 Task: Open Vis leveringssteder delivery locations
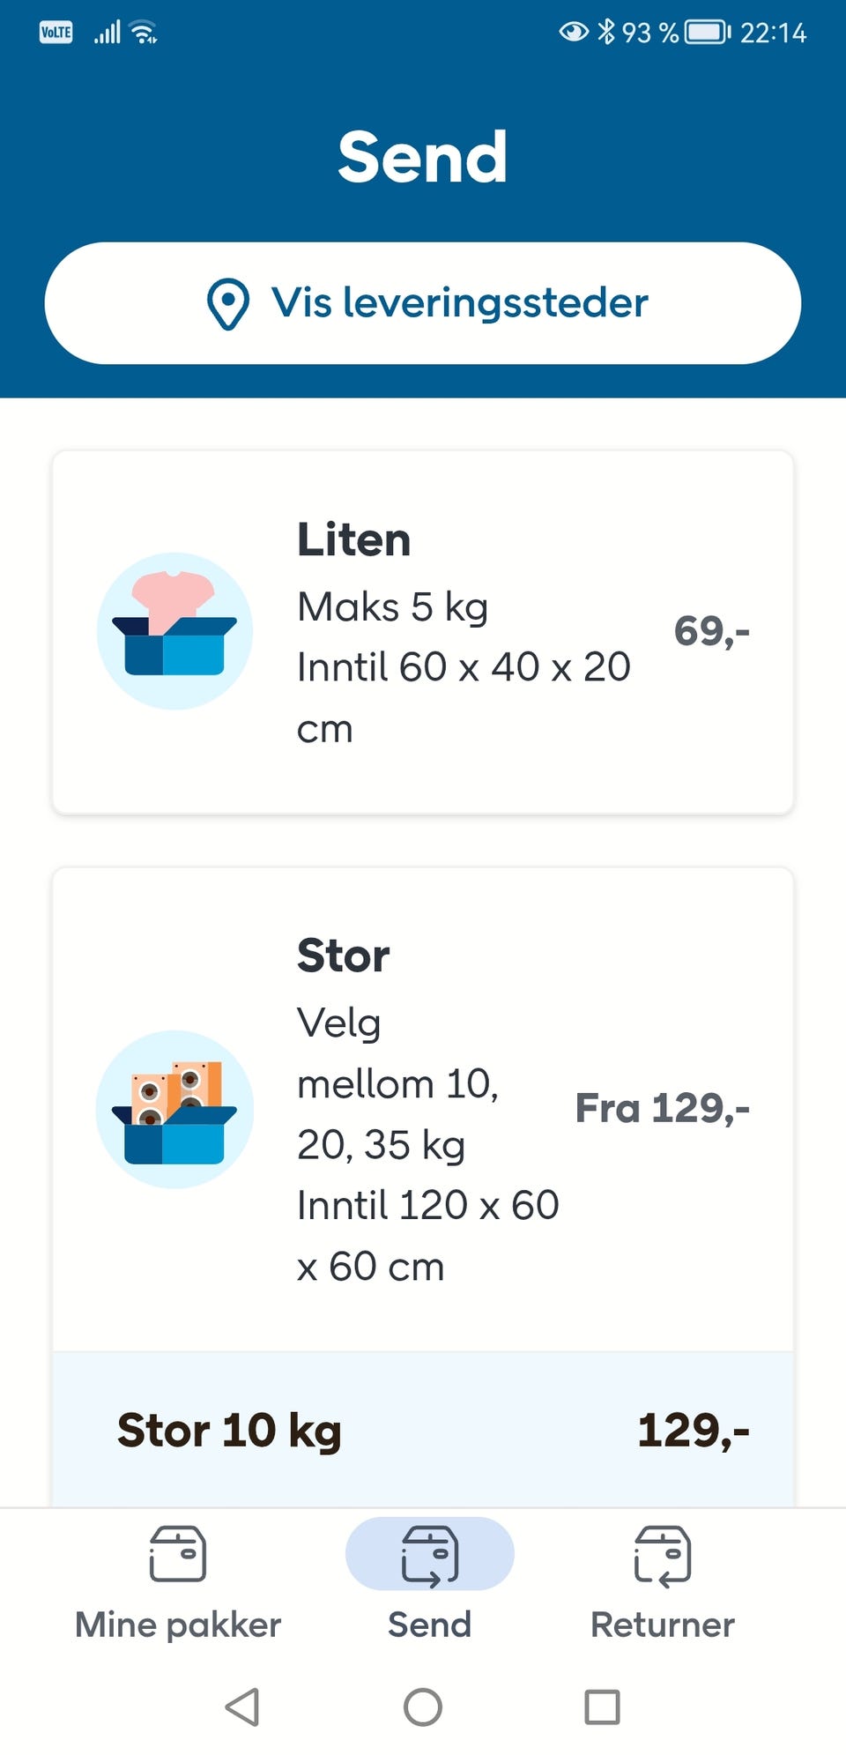(458, 303)
